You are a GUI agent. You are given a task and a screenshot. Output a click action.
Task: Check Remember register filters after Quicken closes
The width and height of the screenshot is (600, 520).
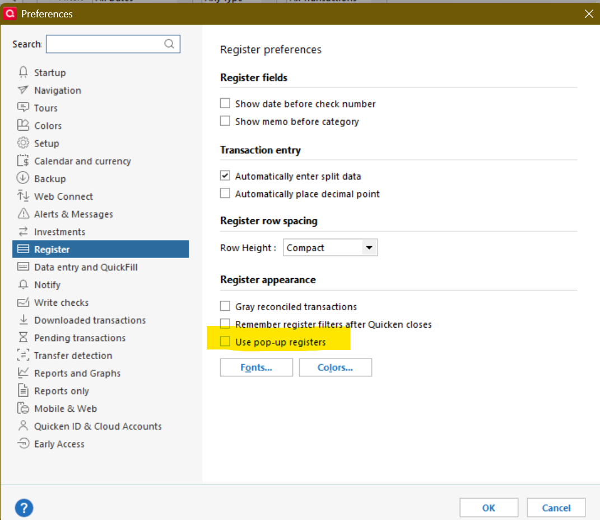pos(225,324)
